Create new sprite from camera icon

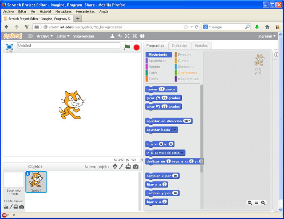[136, 167]
